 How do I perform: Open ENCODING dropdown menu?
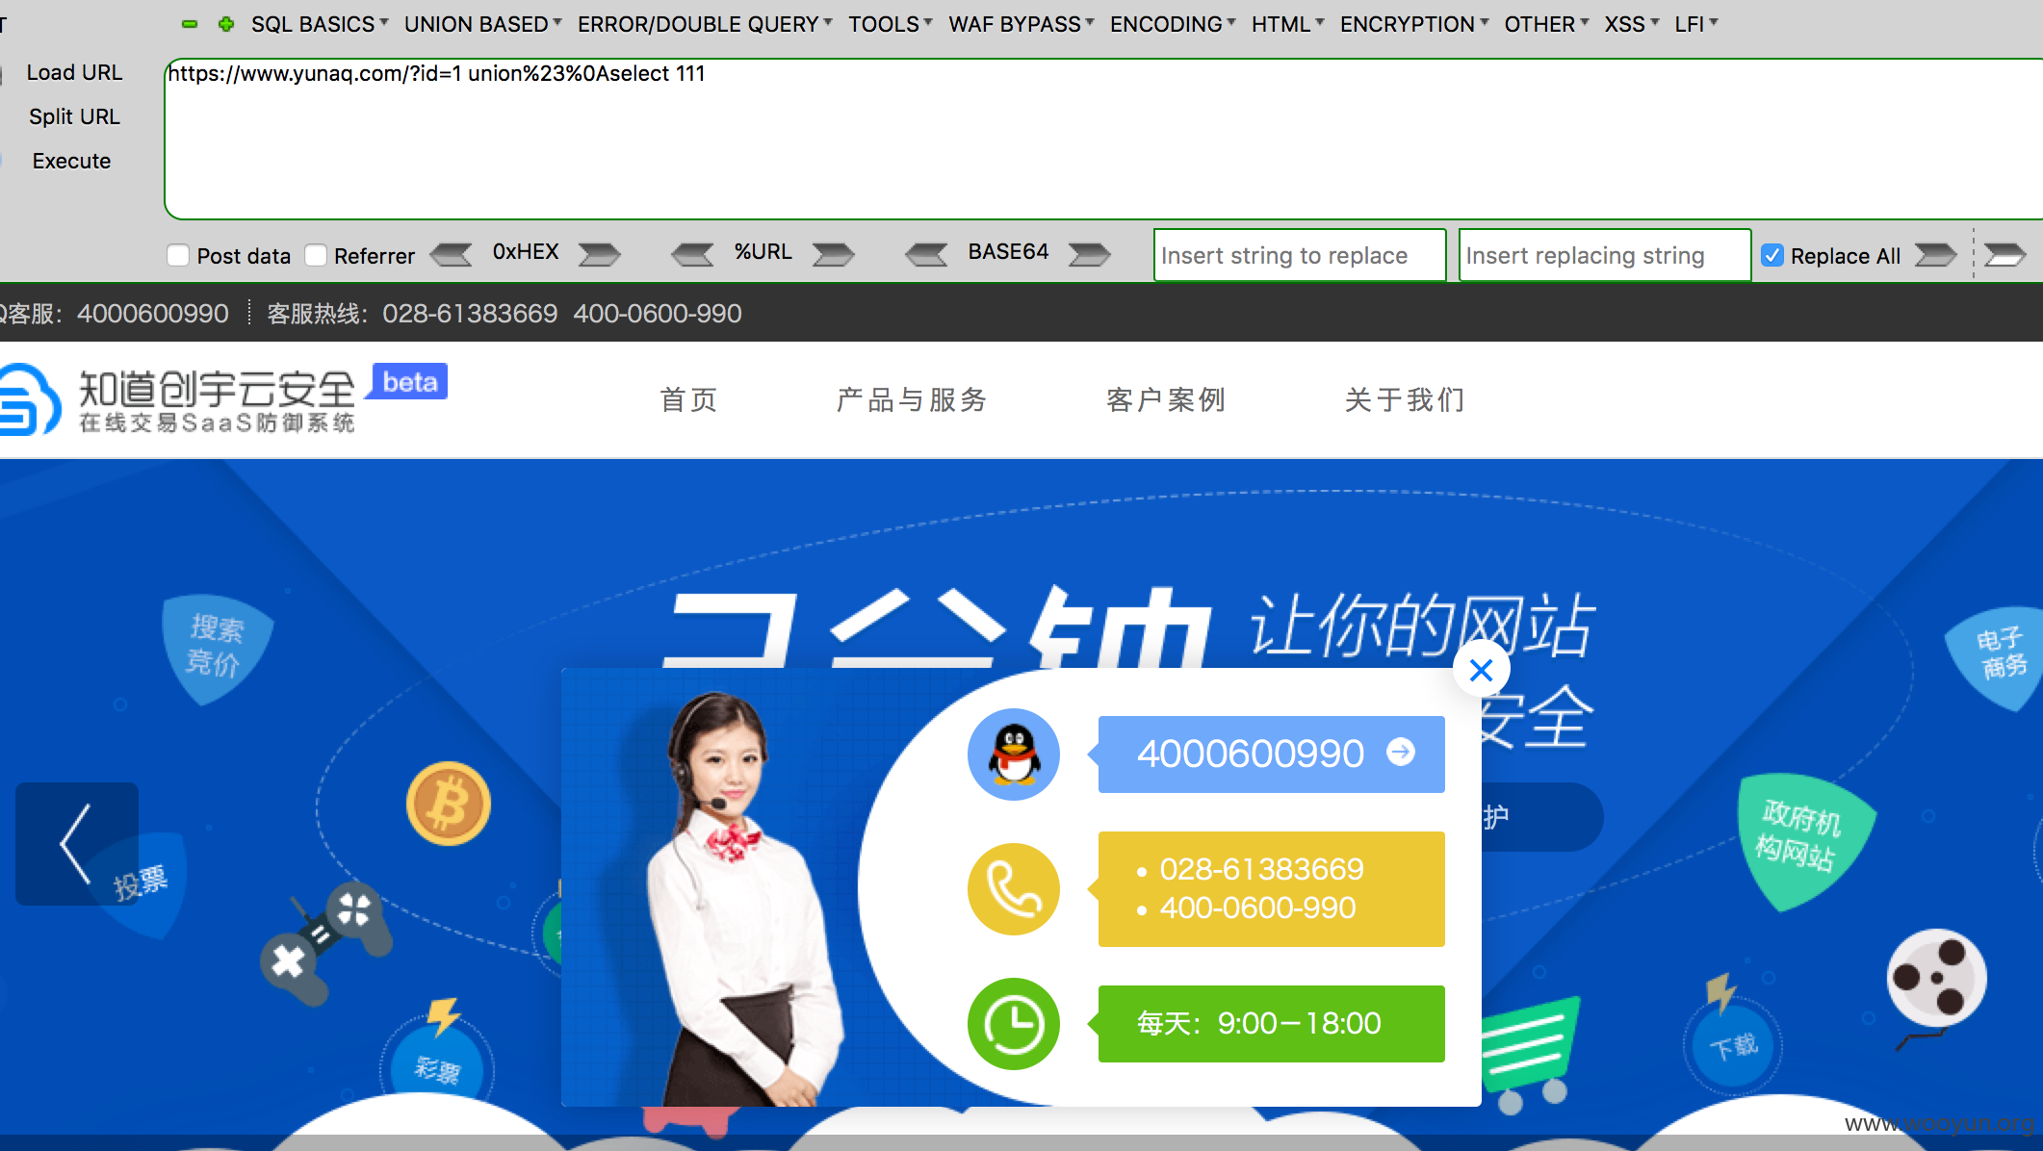(x=1172, y=24)
